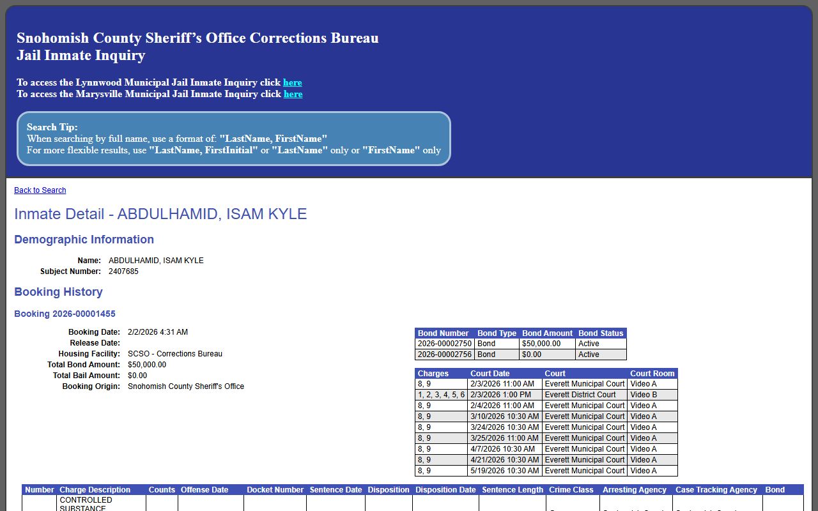818x511 pixels.
Task: Select the Court Date column header
Action: click(x=505, y=374)
